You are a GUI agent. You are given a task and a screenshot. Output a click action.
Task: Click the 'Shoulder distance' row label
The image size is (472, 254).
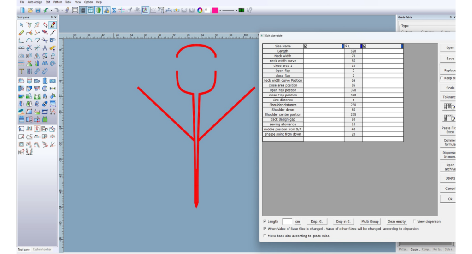coord(283,105)
